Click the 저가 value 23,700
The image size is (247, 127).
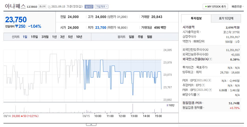point(101,27)
